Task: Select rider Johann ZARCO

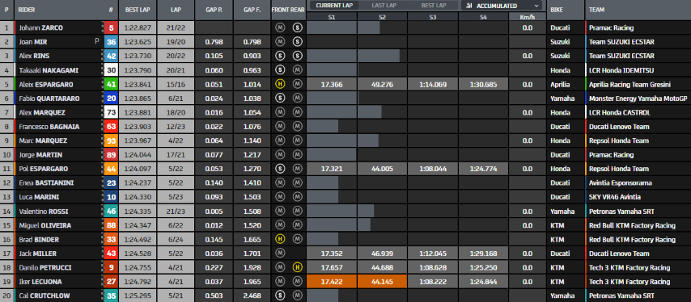Action: pos(41,27)
